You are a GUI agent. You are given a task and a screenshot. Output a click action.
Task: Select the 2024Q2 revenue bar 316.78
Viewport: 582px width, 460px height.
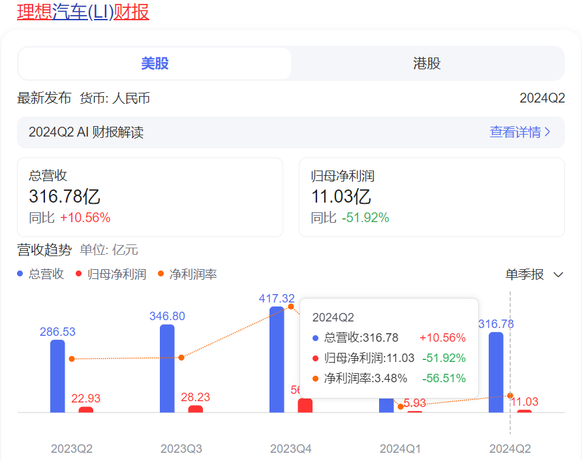[496, 372]
